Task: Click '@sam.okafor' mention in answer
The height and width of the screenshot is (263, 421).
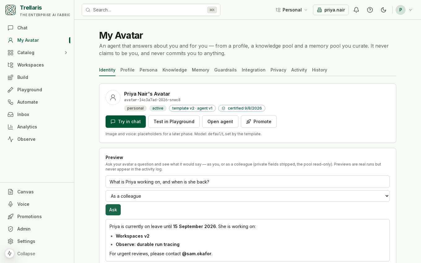Action: click(x=197, y=254)
